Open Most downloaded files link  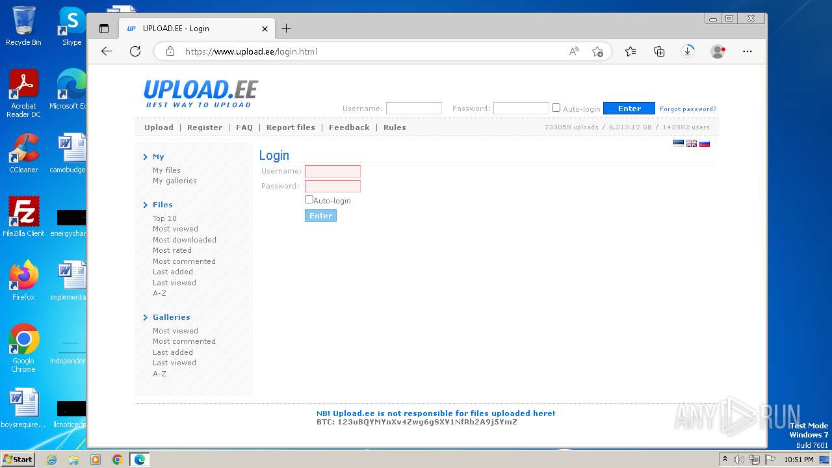coord(184,240)
